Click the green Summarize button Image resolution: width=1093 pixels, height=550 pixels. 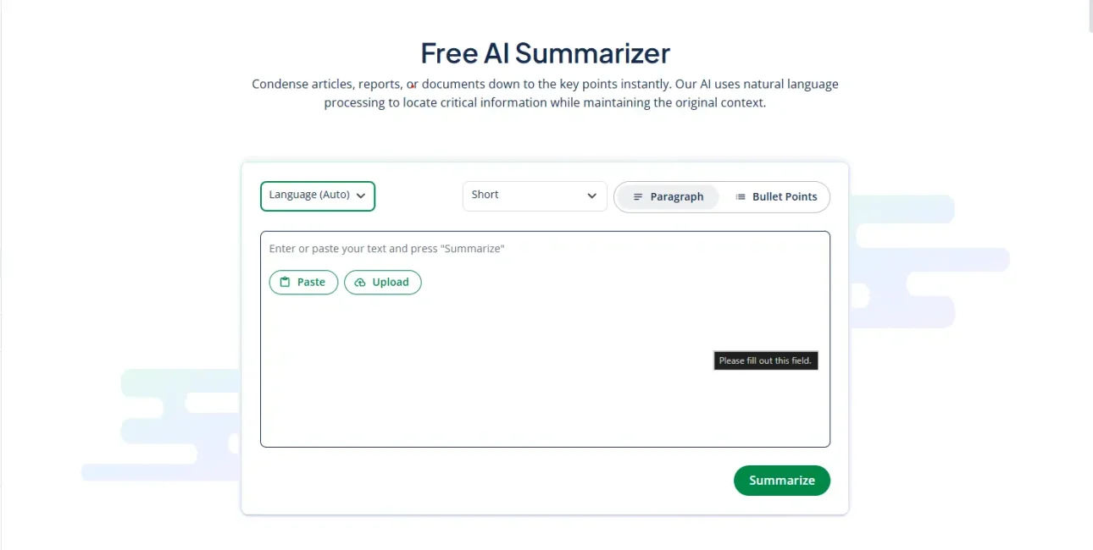coord(781,481)
